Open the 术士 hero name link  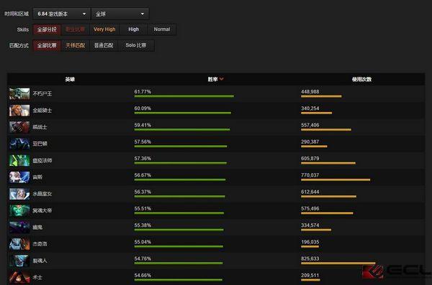coord(37,277)
